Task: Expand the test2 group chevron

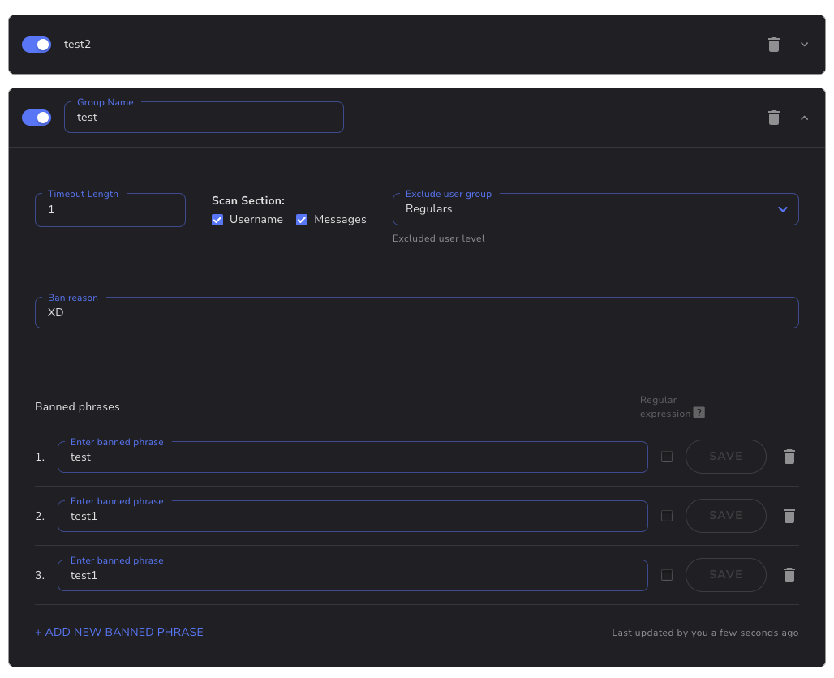Action: pyautogui.click(x=804, y=45)
